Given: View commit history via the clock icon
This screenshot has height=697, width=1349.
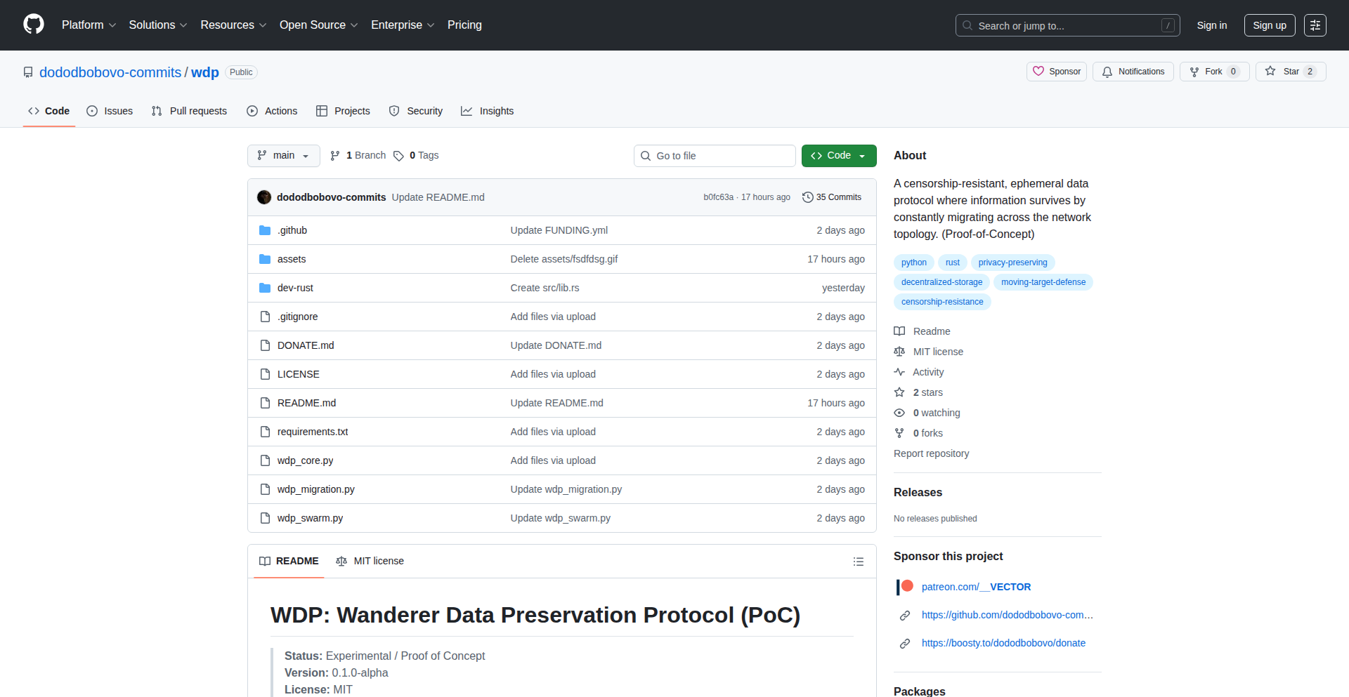Looking at the screenshot, I should point(807,197).
